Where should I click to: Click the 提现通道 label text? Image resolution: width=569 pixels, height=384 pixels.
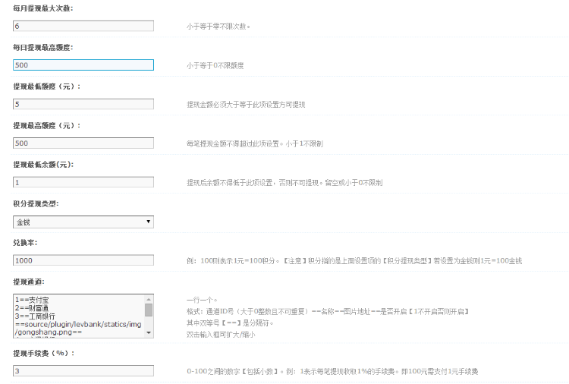click(29, 282)
